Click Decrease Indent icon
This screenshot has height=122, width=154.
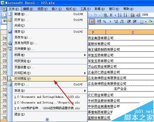tap(129, 22)
